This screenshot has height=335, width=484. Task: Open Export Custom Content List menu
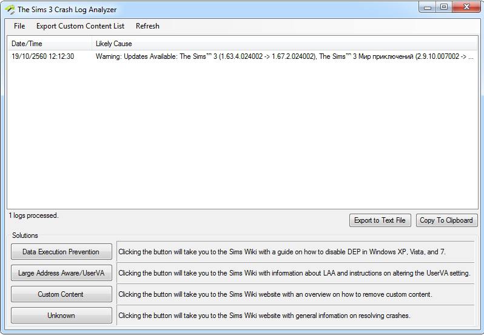[80, 26]
